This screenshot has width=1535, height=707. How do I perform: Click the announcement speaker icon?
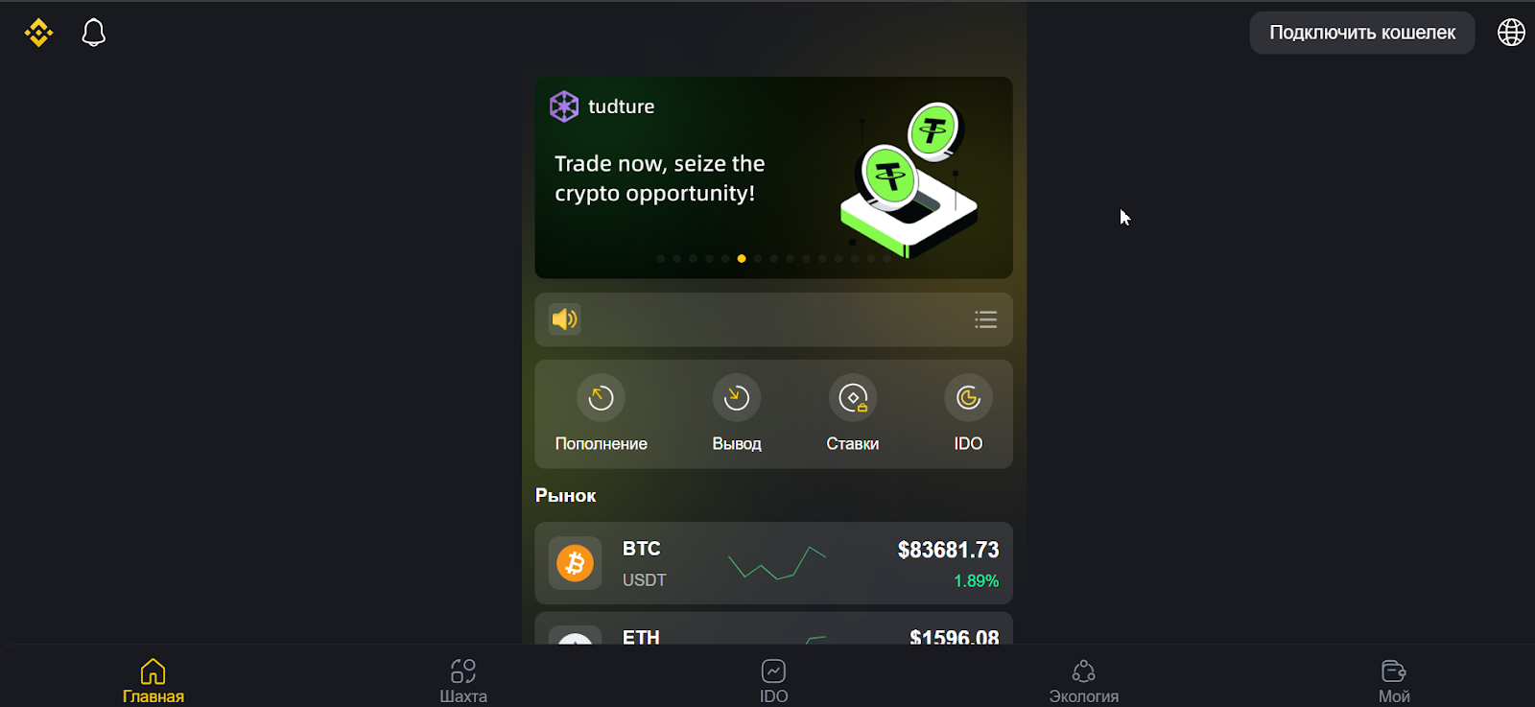point(565,319)
